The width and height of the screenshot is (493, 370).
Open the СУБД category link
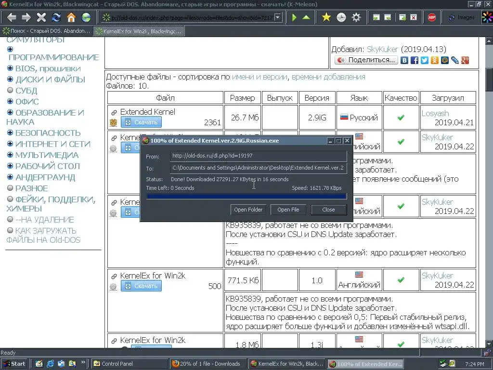coord(26,91)
